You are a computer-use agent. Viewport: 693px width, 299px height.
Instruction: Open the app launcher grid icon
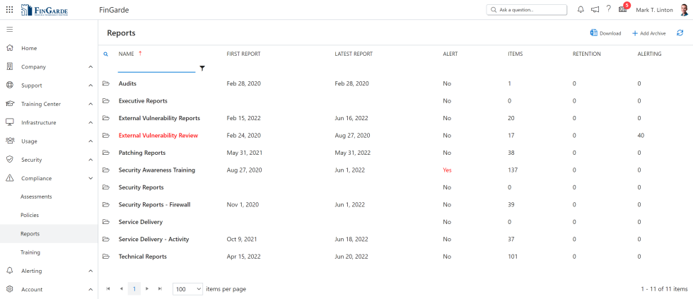(9, 10)
